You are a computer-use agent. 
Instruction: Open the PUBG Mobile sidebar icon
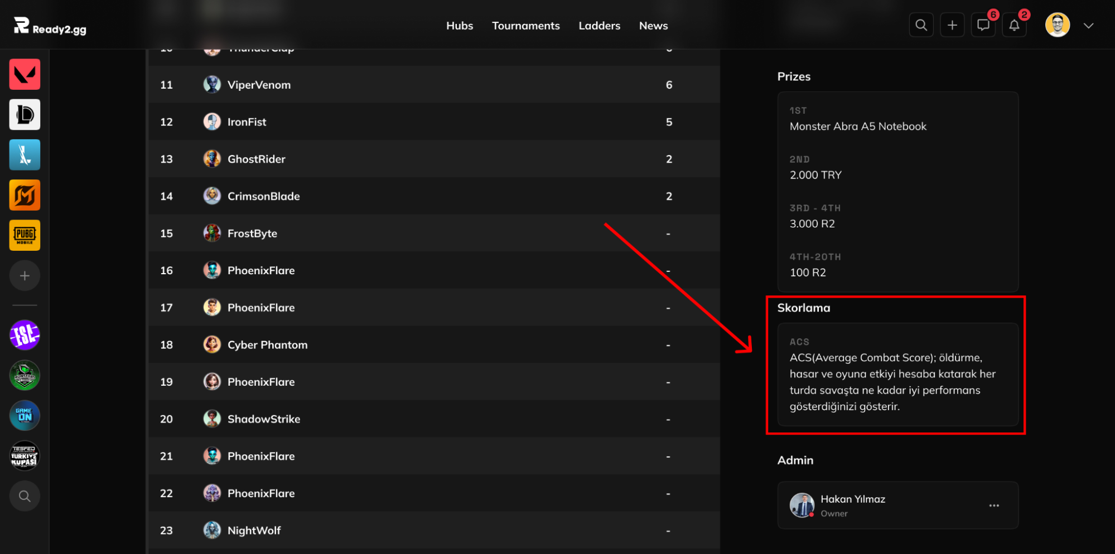point(25,235)
